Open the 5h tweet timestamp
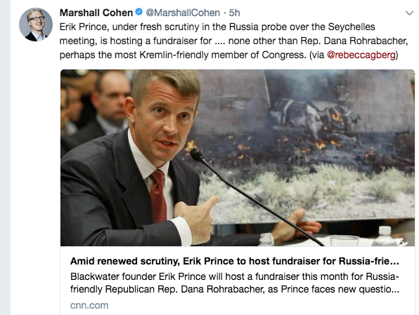 click(234, 13)
